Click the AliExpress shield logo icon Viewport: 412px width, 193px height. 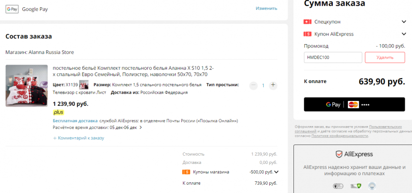(x=339, y=154)
